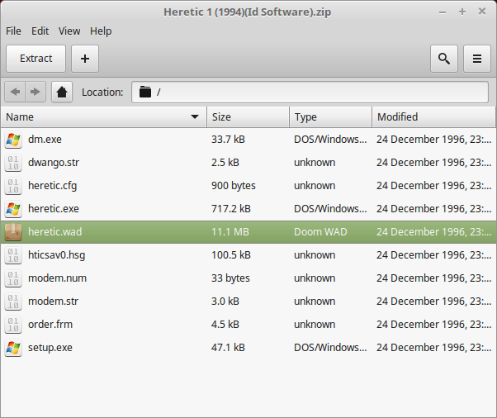Click the order.frm file icon
The height and width of the screenshot is (418, 497).
(x=13, y=325)
